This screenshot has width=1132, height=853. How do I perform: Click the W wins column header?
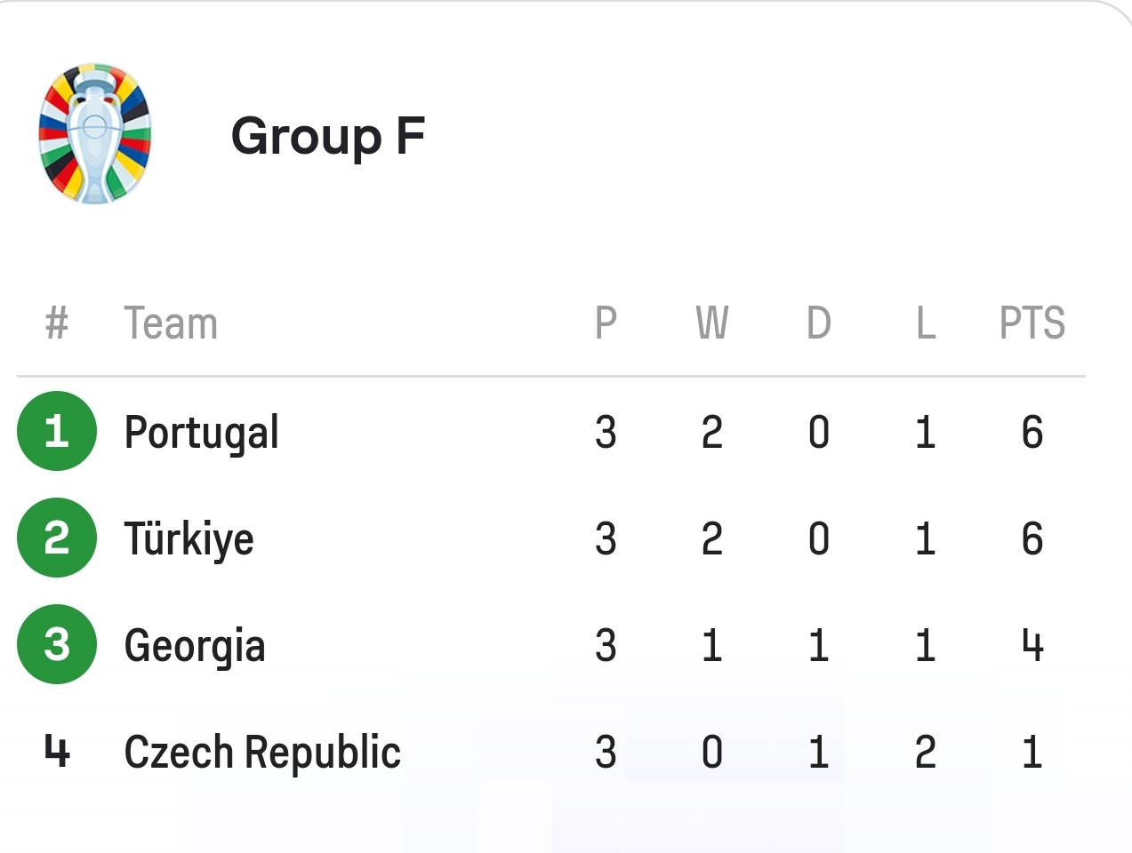click(x=712, y=323)
